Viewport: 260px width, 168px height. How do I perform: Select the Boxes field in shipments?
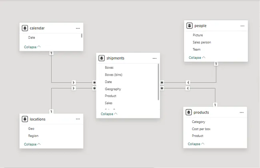point(109,68)
